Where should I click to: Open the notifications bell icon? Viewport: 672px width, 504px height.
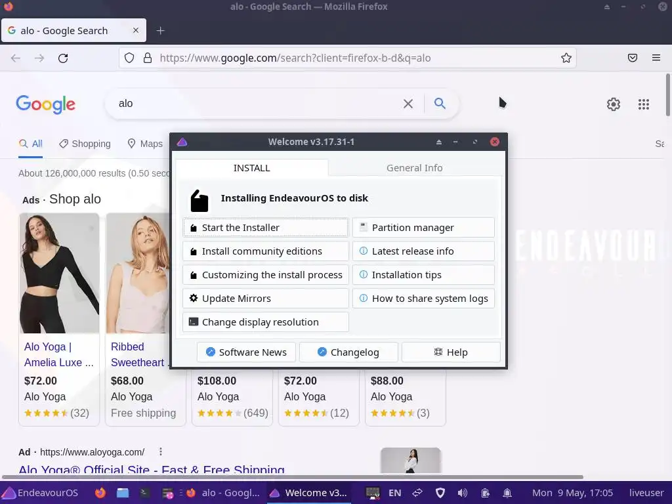[x=507, y=493]
